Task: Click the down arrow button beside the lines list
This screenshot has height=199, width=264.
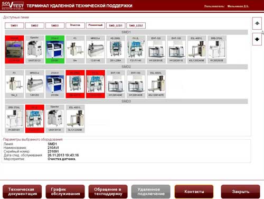Action: (x=257, y=39)
